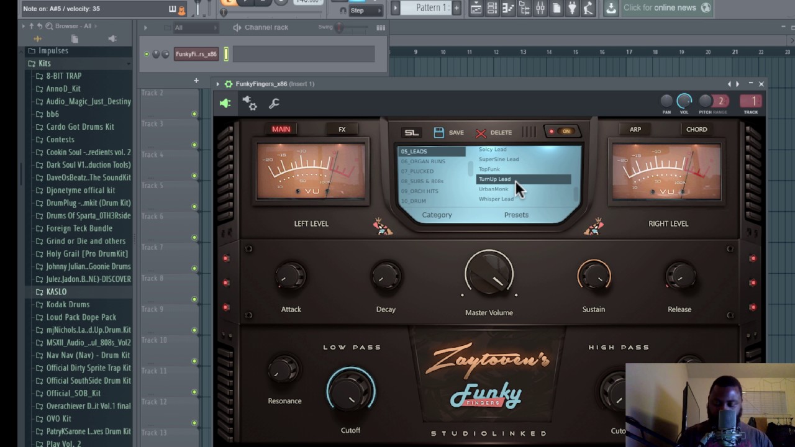Click the download/save icon next to online news
The image size is (795, 447).
click(x=611, y=7)
